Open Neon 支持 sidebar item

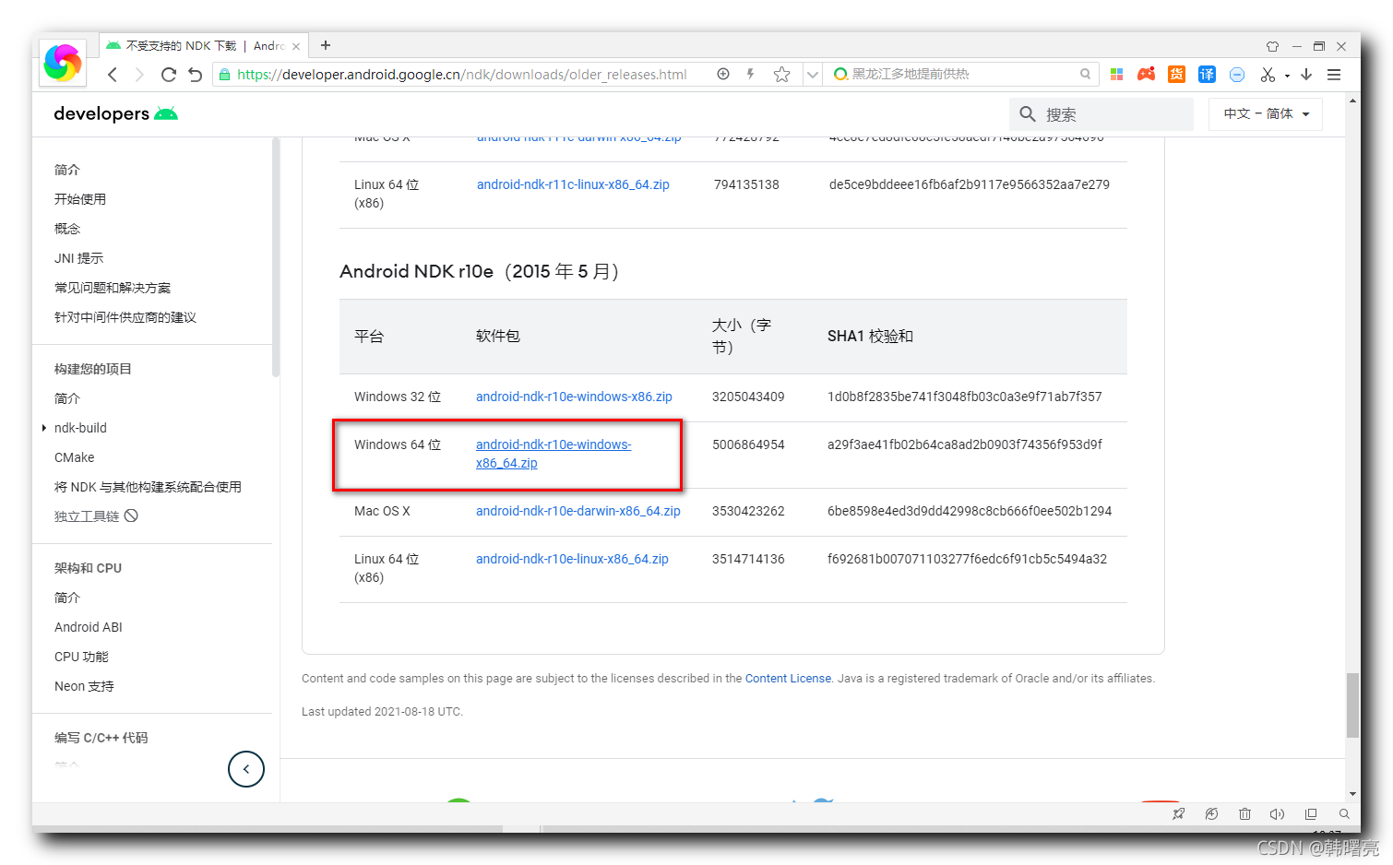tap(84, 686)
